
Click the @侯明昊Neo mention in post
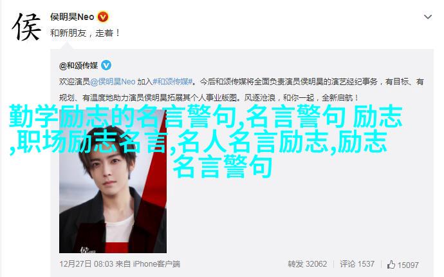[113, 82]
